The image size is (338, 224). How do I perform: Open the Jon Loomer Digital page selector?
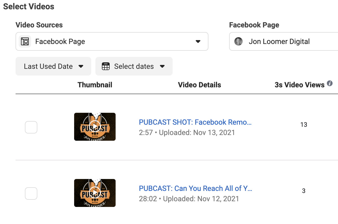click(x=284, y=41)
